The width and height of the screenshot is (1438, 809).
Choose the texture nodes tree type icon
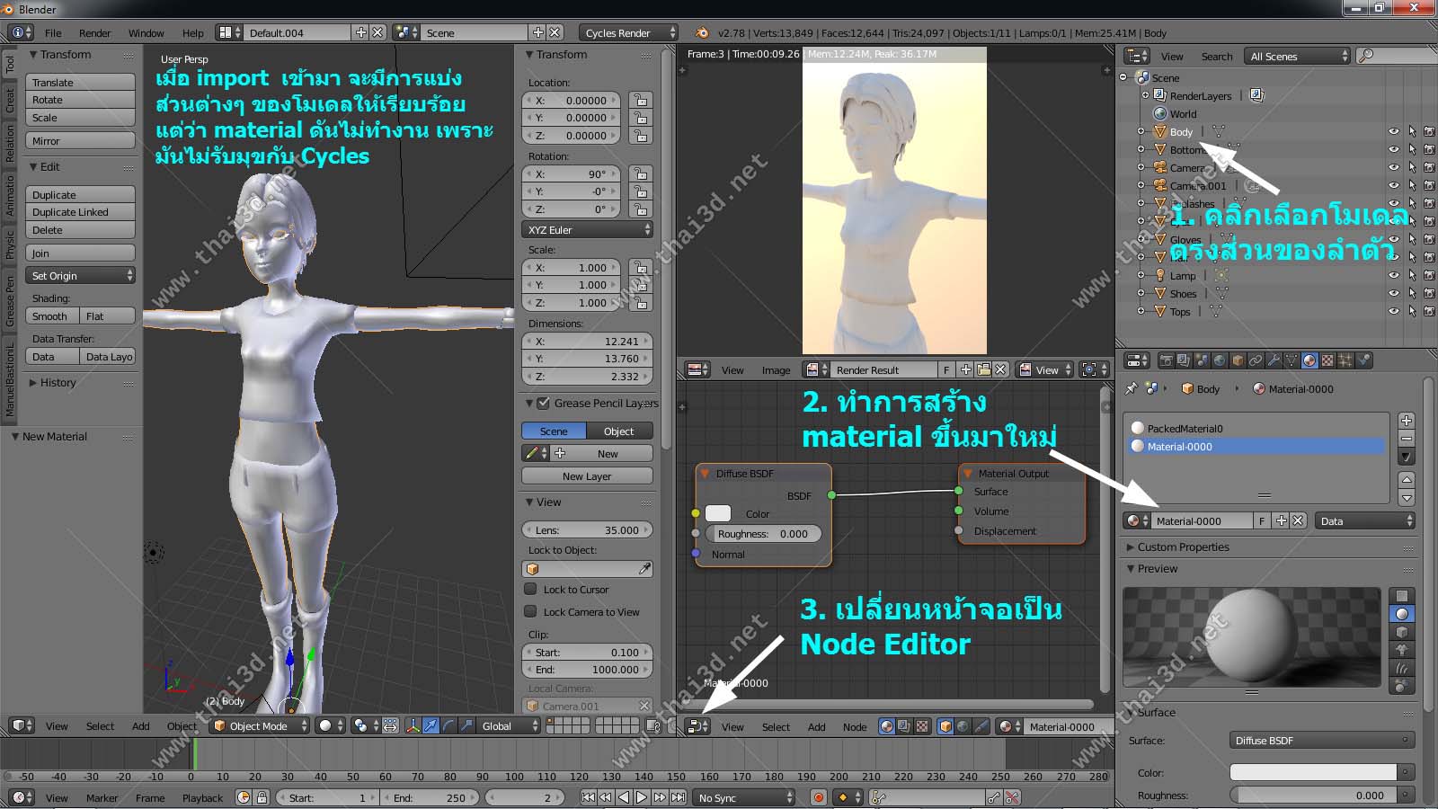(x=922, y=726)
